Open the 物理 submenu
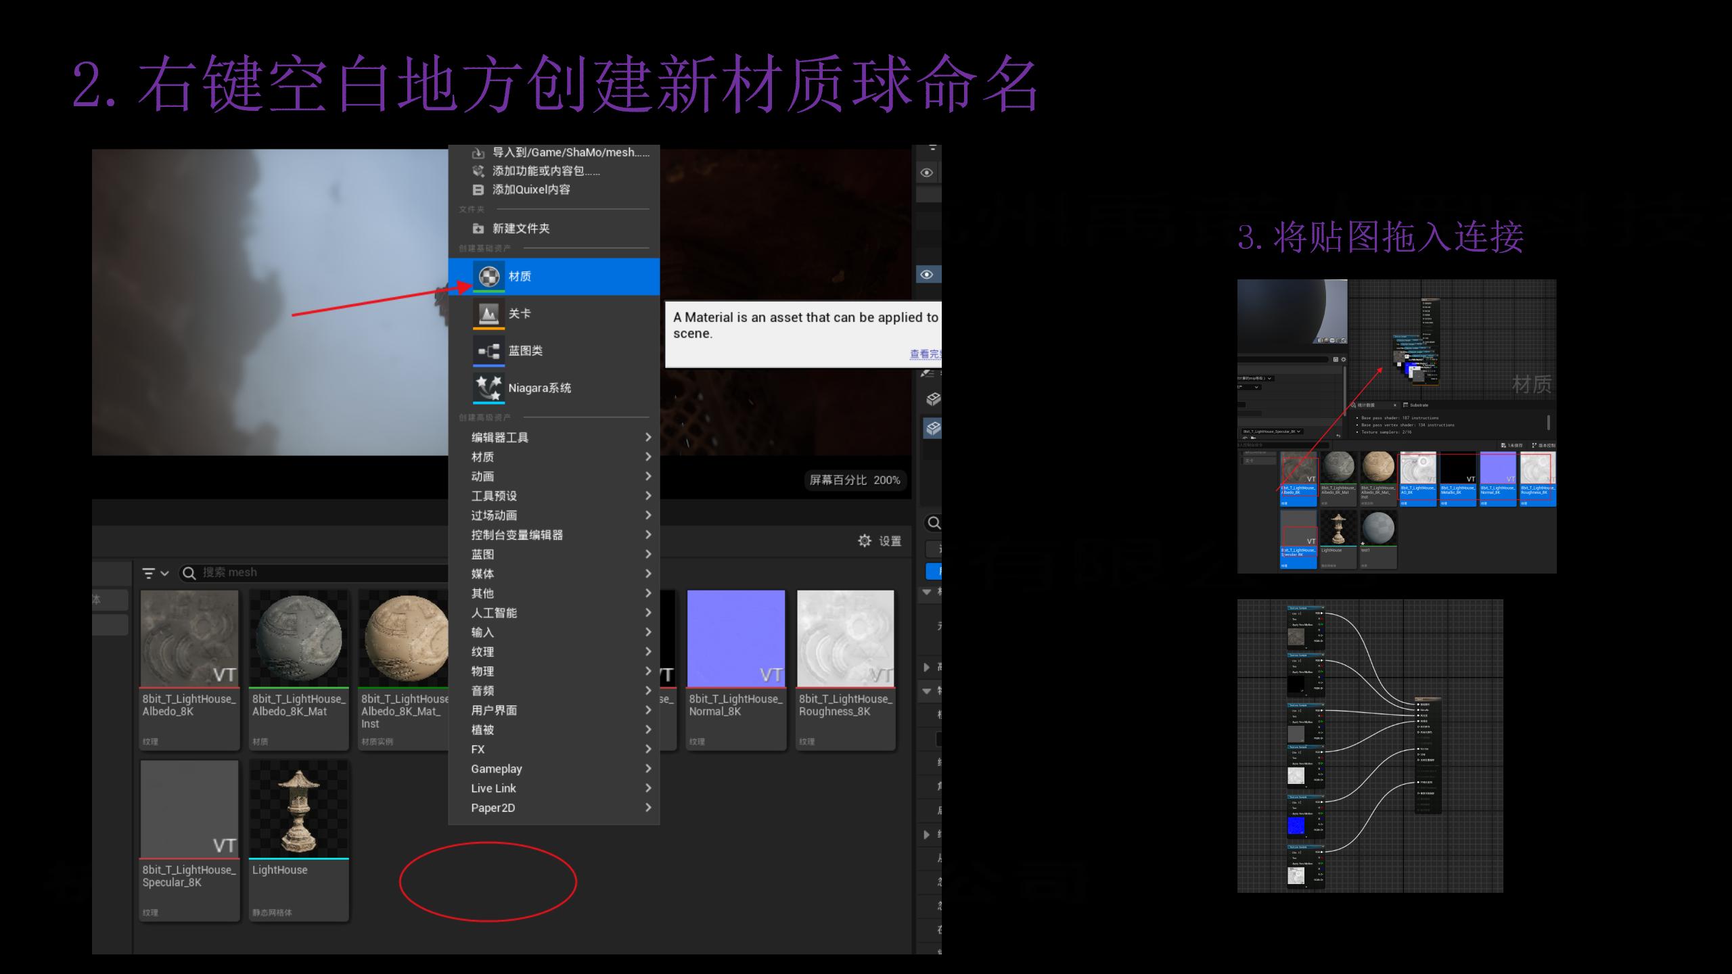 553,671
